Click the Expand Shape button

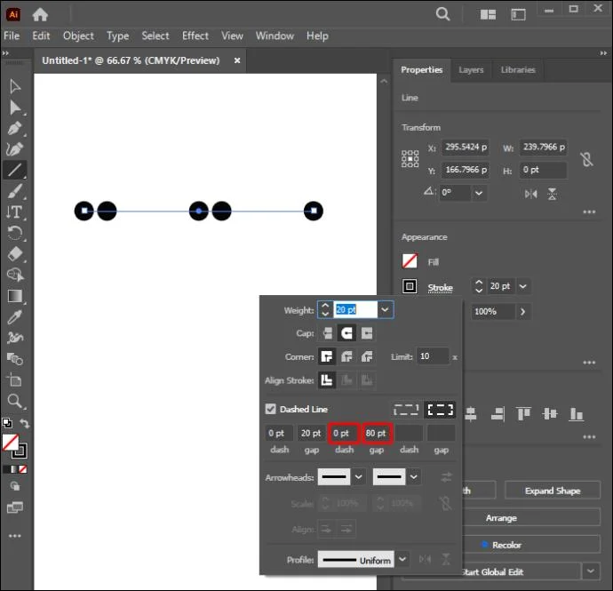click(x=553, y=491)
